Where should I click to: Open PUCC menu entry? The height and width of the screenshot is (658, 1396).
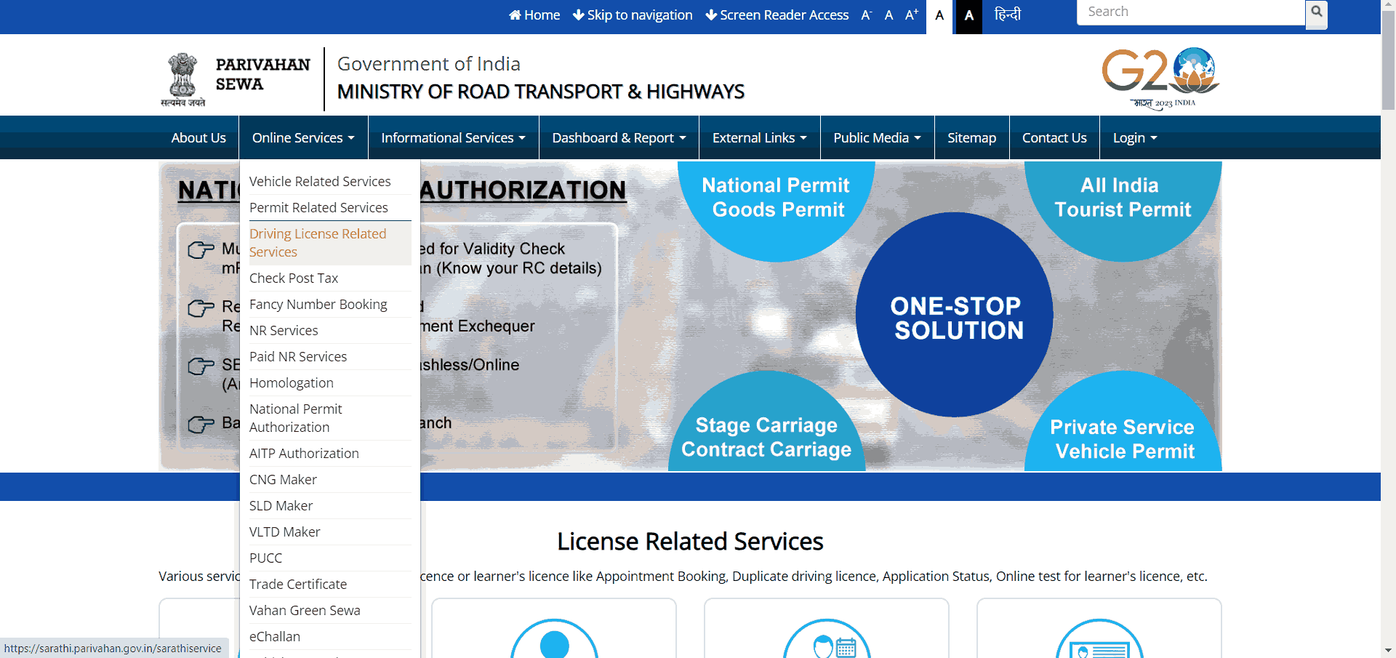point(330,558)
